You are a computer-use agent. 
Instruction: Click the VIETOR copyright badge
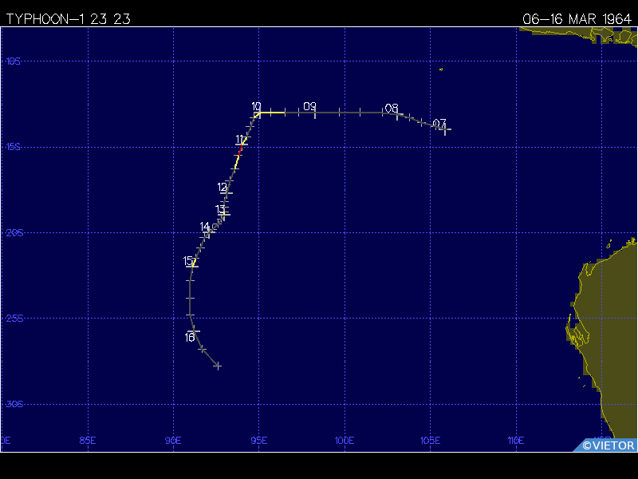[x=606, y=445]
